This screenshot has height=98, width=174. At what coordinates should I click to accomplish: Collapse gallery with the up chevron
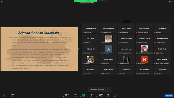point(126,21)
